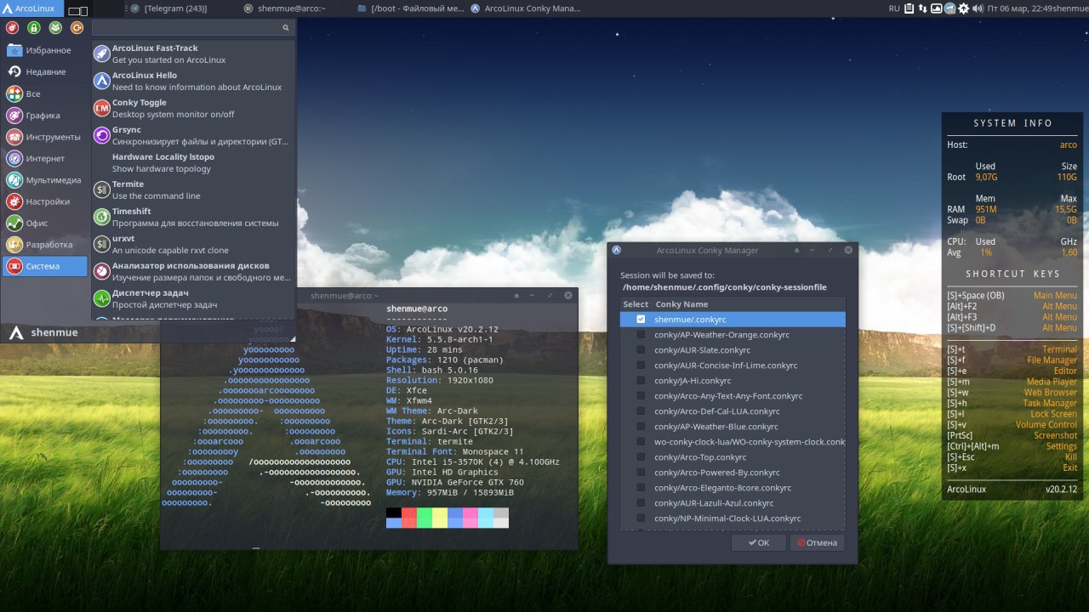1089x612 pixels.
Task: Check conky/Arco-Top.conkyrc checkbox
Action: point(641,457)
